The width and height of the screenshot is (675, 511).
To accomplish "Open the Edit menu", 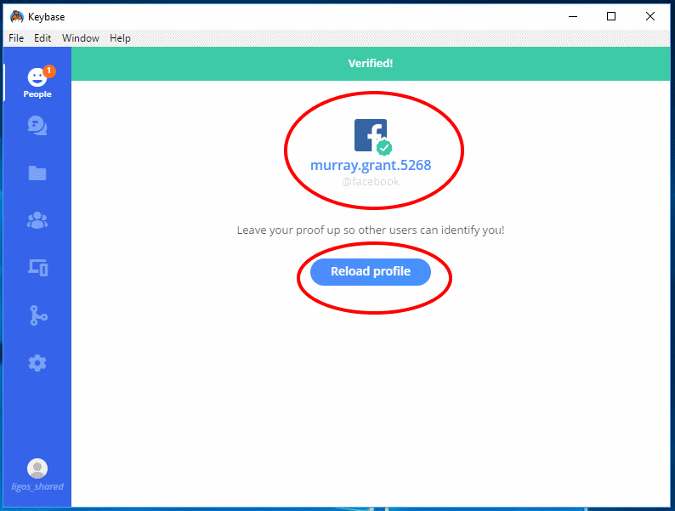I will 43,38.
